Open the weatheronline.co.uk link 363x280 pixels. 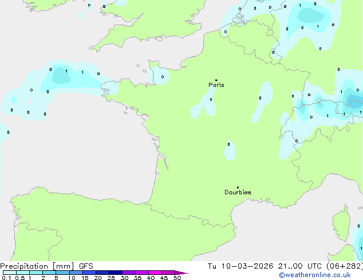315,275
